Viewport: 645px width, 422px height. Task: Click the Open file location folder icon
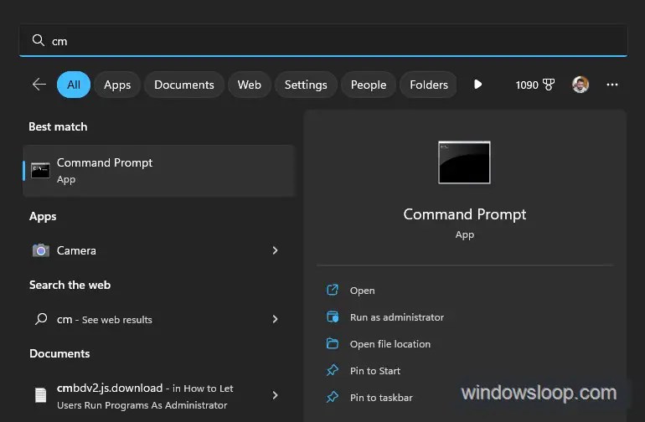[333, 343]
